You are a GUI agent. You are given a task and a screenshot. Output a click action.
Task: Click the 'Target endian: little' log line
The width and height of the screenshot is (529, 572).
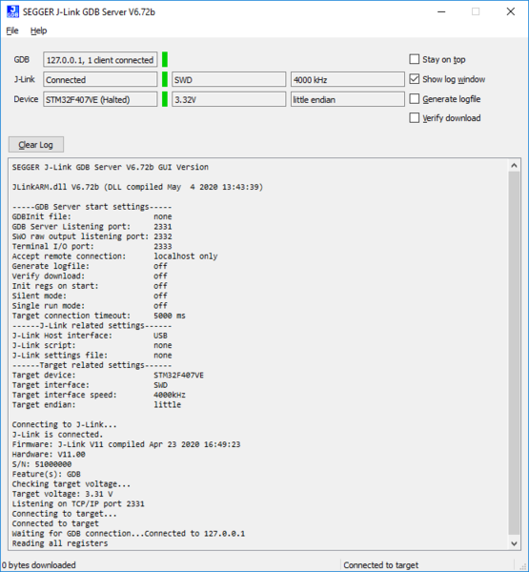pyautogui.click(x=96, y=405)
